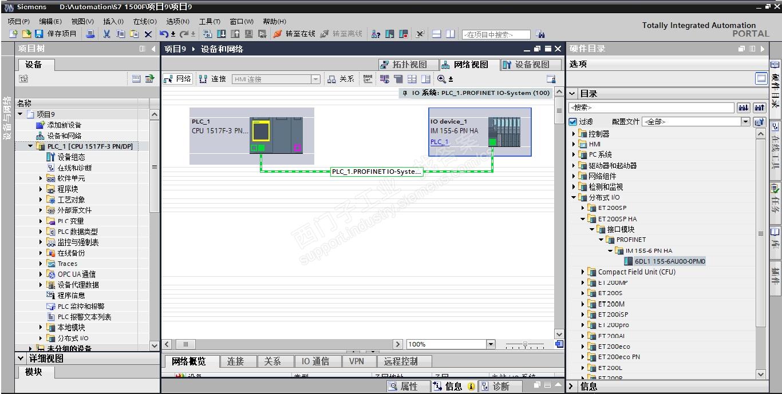The image size is (782, 394).
Task: Switch to 拓扑视图 topology view tab
Action: point(408,65)
